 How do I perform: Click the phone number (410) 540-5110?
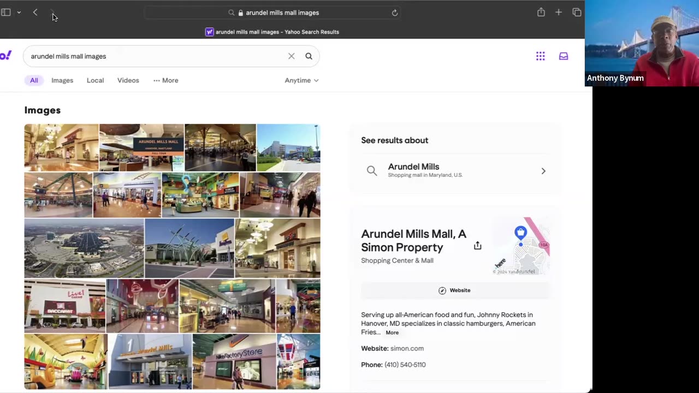coord(405,365)
